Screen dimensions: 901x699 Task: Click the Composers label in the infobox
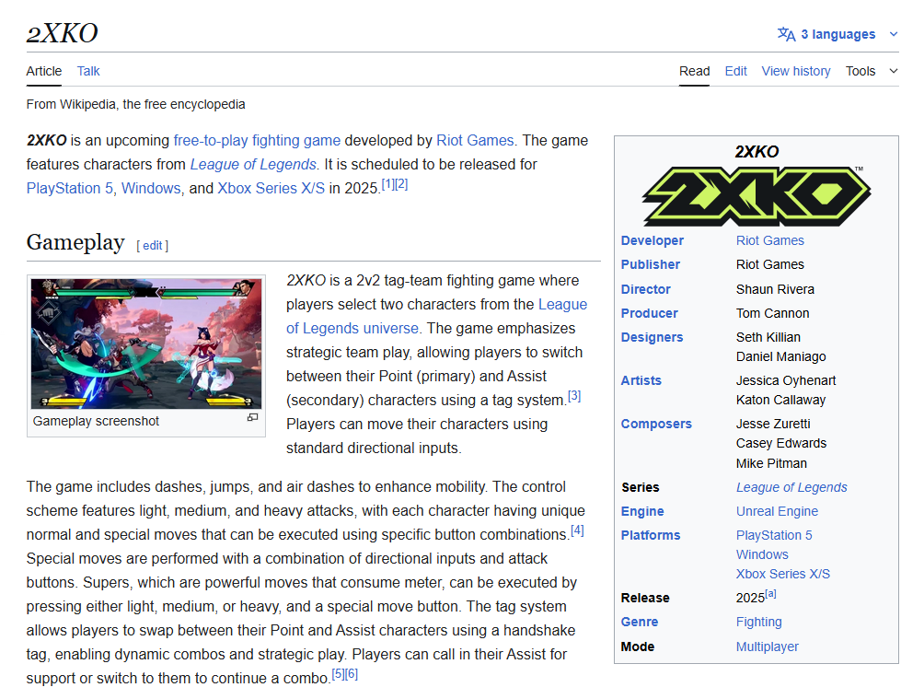656,425
